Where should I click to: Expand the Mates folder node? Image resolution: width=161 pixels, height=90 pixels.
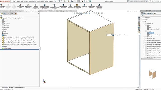[x=1, y=47]
